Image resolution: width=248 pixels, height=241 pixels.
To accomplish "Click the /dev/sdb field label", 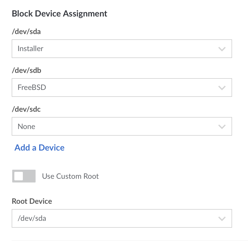I will pyautogui.click(x=27, y=70).
